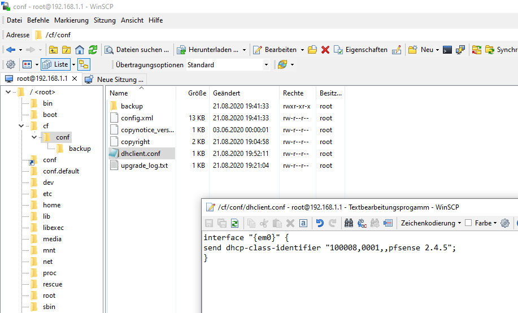Viewport: 518px width, 313px height.
Task: Select the config.xml file in list
Action: point(137,118)
